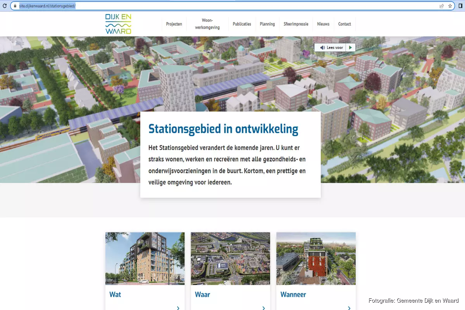Reload the page with the refresh icon
Image resolution: width=465 pixels, height=310 pixels.
point(5,6)
